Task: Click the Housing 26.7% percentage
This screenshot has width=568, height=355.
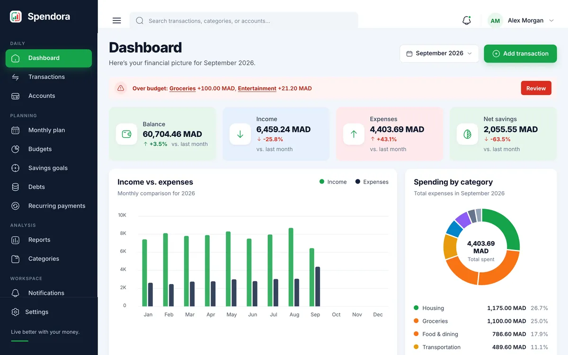Action: tap(539, 308)
